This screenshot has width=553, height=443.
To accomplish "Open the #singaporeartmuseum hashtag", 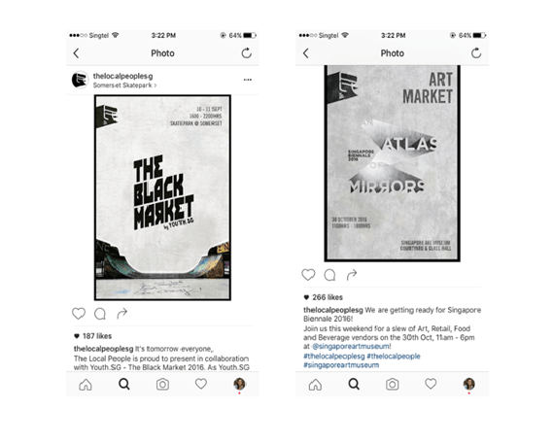I will click(x=341, y=365).
